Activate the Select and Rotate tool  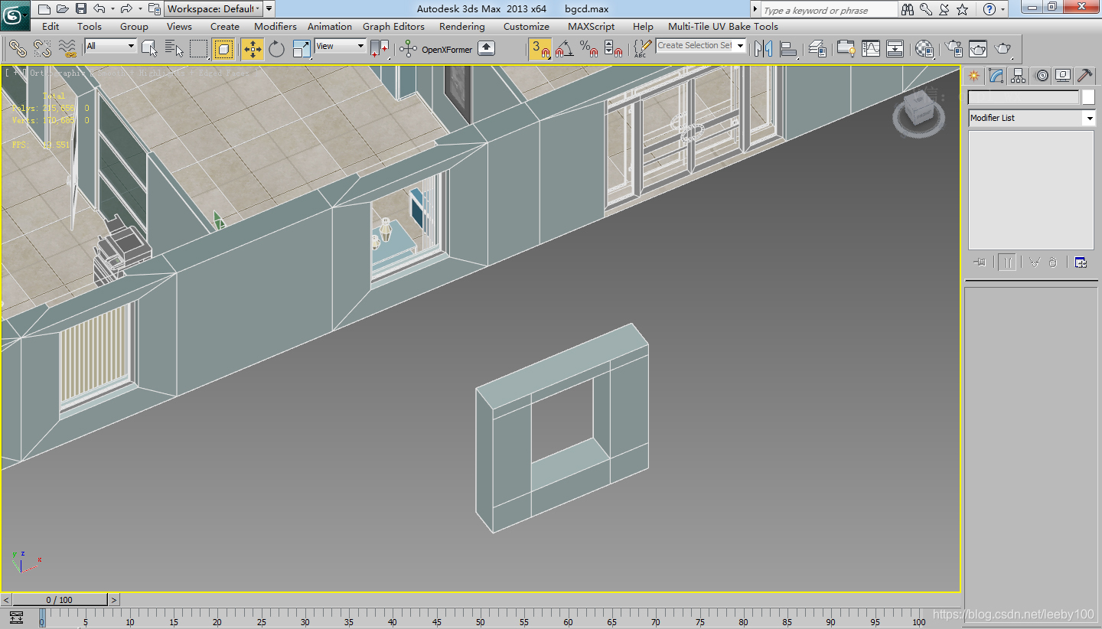(277, 49)
